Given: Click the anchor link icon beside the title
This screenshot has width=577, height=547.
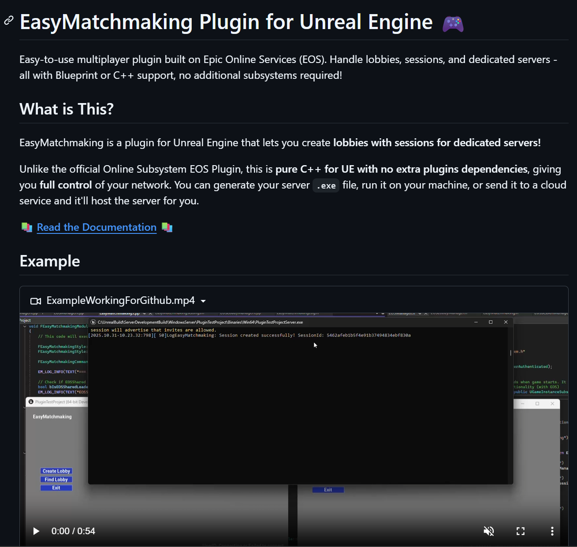Looking at the screenshot, I should pyautogui.click(x=9, y=20).
